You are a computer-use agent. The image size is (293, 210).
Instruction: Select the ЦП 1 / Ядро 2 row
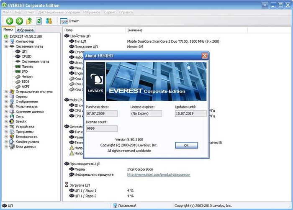tap(101, 196)
